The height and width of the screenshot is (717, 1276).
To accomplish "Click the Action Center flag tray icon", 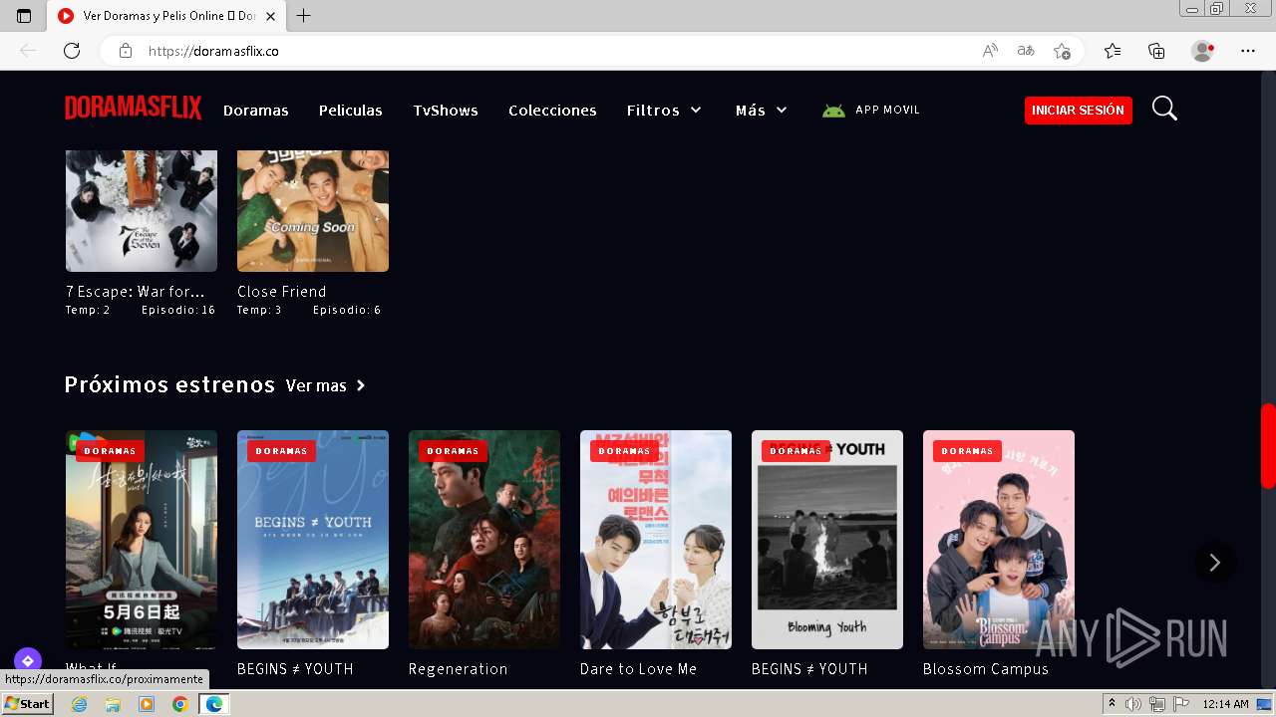I will 1180,704.
